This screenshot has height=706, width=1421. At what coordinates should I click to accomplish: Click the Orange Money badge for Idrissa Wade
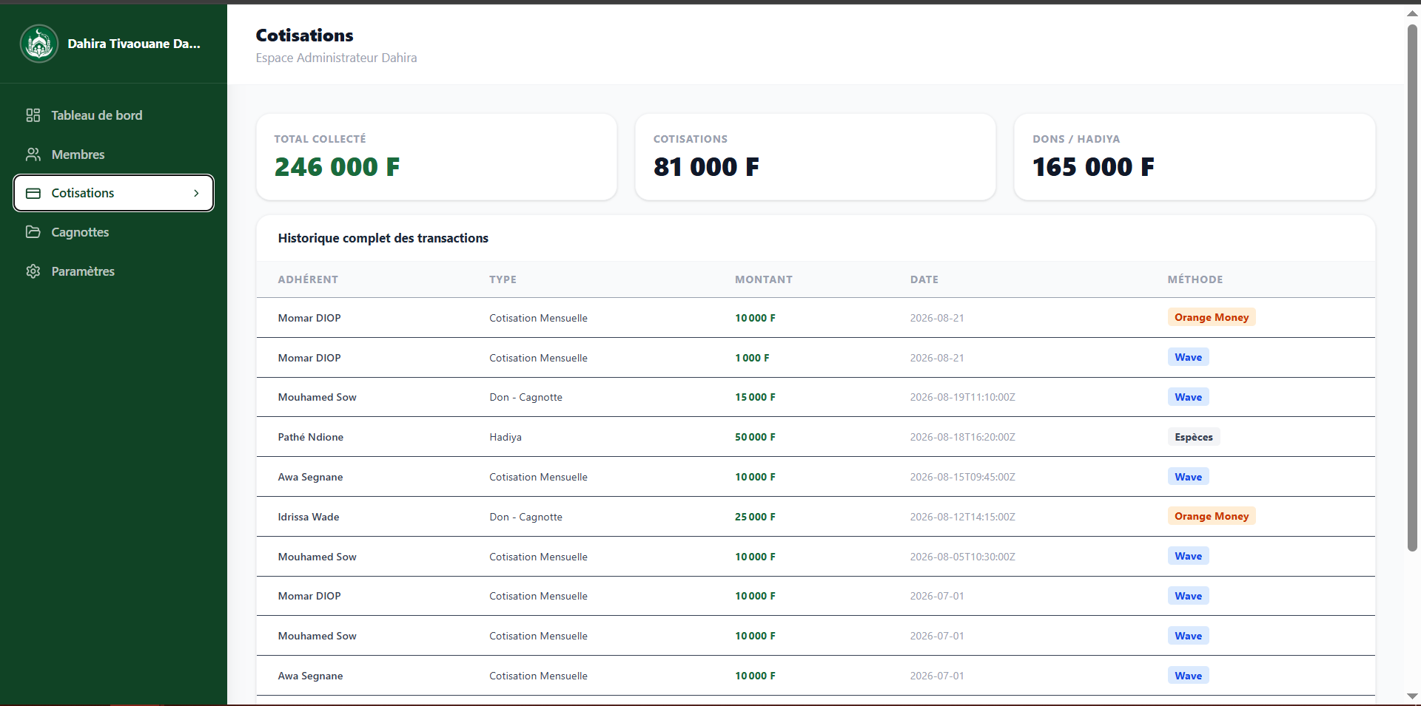coord(1212,516)
